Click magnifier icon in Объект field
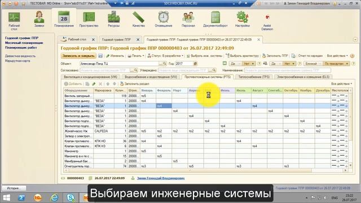This screenshot has width=361, height=203. 164,64
